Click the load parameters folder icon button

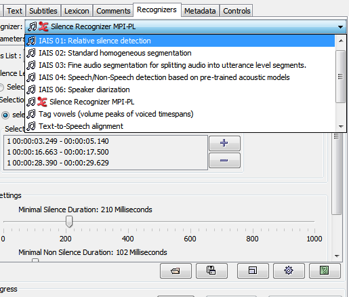pos(176,271)
